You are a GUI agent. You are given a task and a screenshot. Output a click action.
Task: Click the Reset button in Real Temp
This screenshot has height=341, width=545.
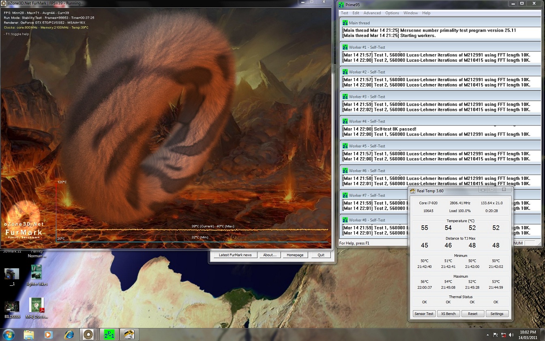click(x=472, y=313)
